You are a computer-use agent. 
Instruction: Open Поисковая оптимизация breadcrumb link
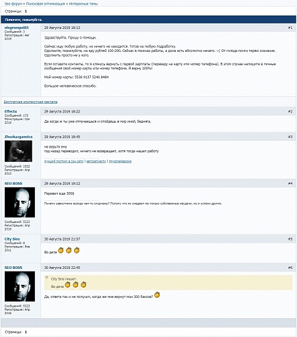45,4
